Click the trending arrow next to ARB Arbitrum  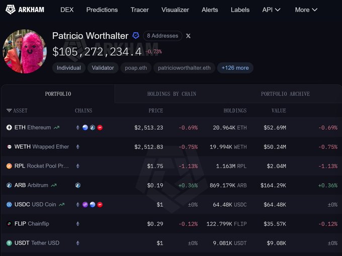[54, 186]
